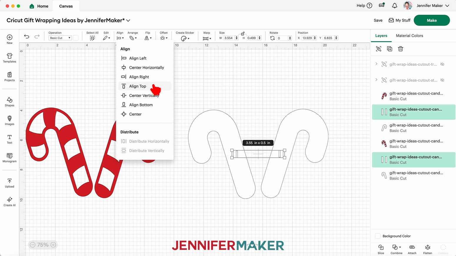This screenshot has height=256, width=456.
Task: Toggle the size aspect ratio lock
Action: pos(243,34)
